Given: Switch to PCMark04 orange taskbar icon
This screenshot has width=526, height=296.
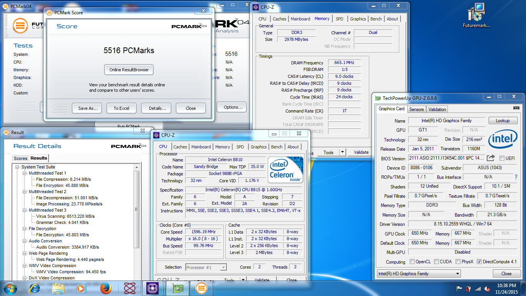Looking at the screenshot, I should pyautogui.click(x=201, y=288).
